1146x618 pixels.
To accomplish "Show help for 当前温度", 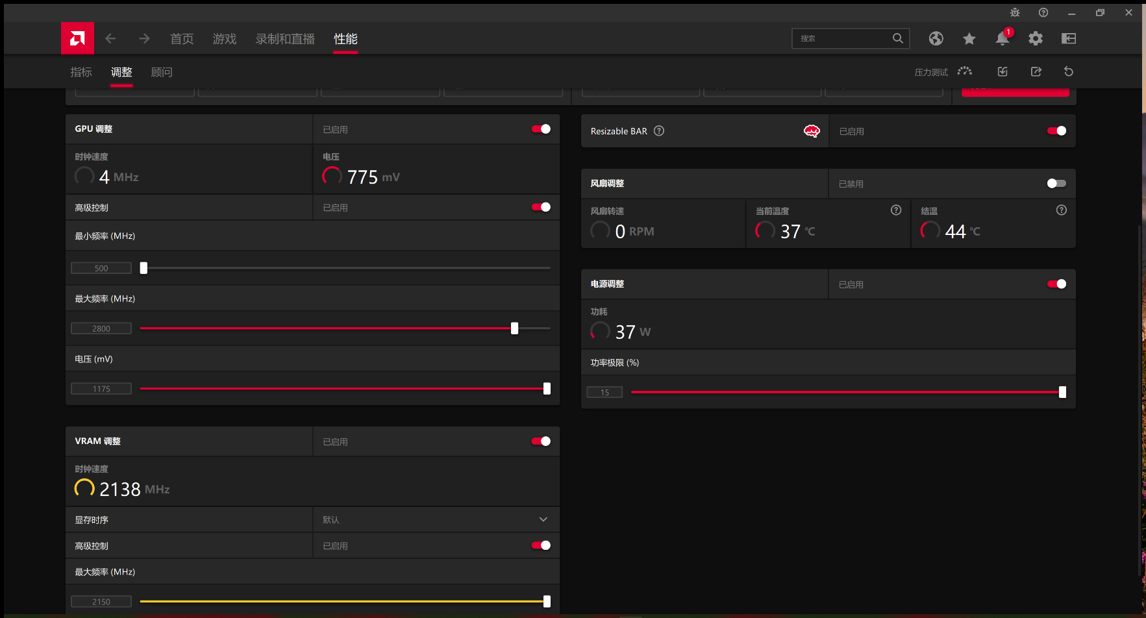I will [896, 210].
